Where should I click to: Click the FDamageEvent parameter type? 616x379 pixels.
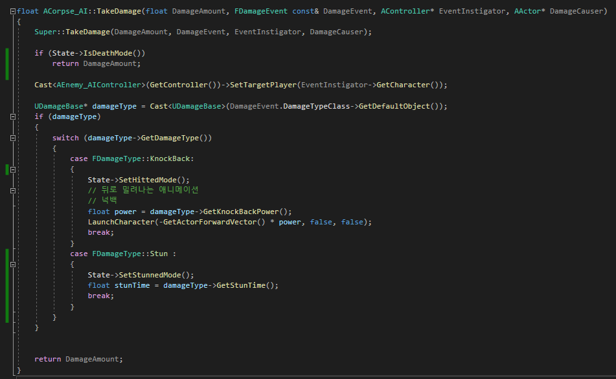[261, 11]
